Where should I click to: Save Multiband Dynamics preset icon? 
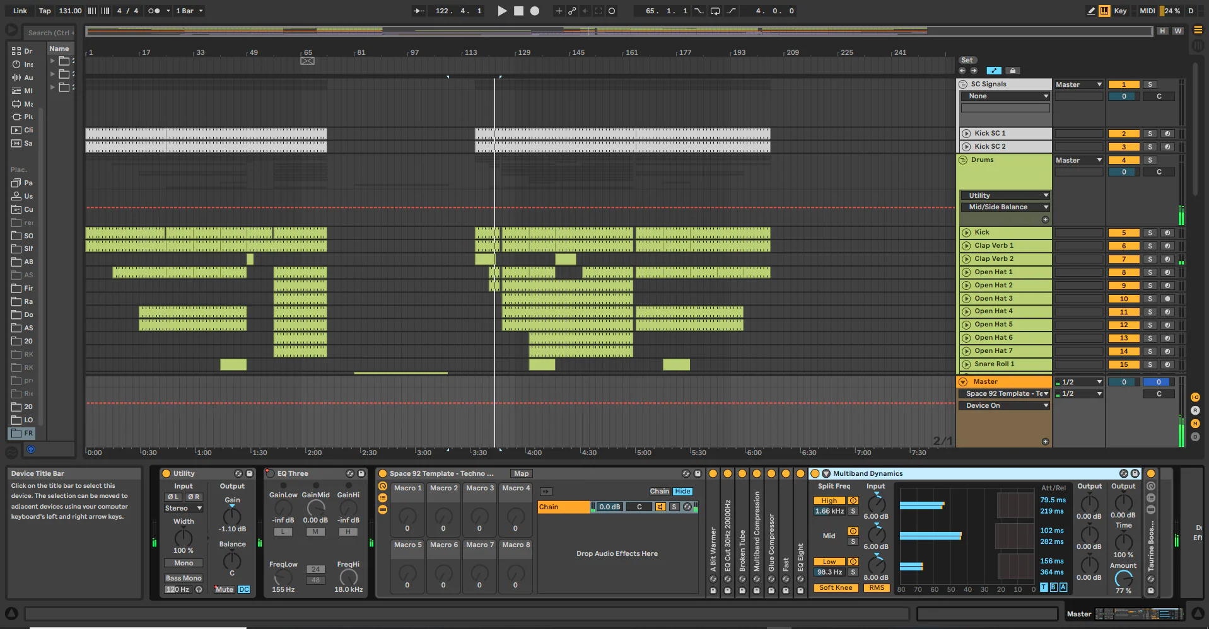(1135, 473)
